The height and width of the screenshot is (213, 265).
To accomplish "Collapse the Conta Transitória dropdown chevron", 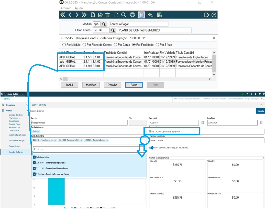I will pyautogui.click(x=145, y=140).
